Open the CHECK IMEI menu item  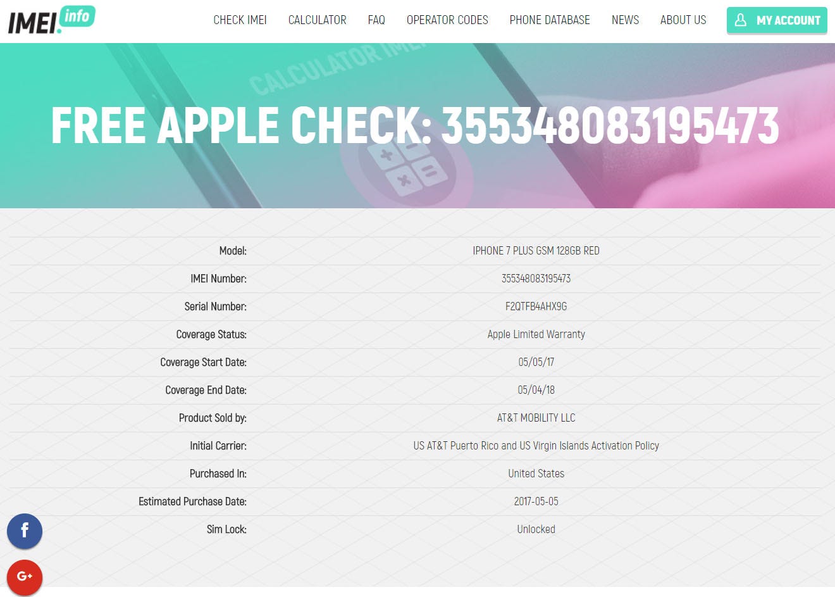(240, 20)
